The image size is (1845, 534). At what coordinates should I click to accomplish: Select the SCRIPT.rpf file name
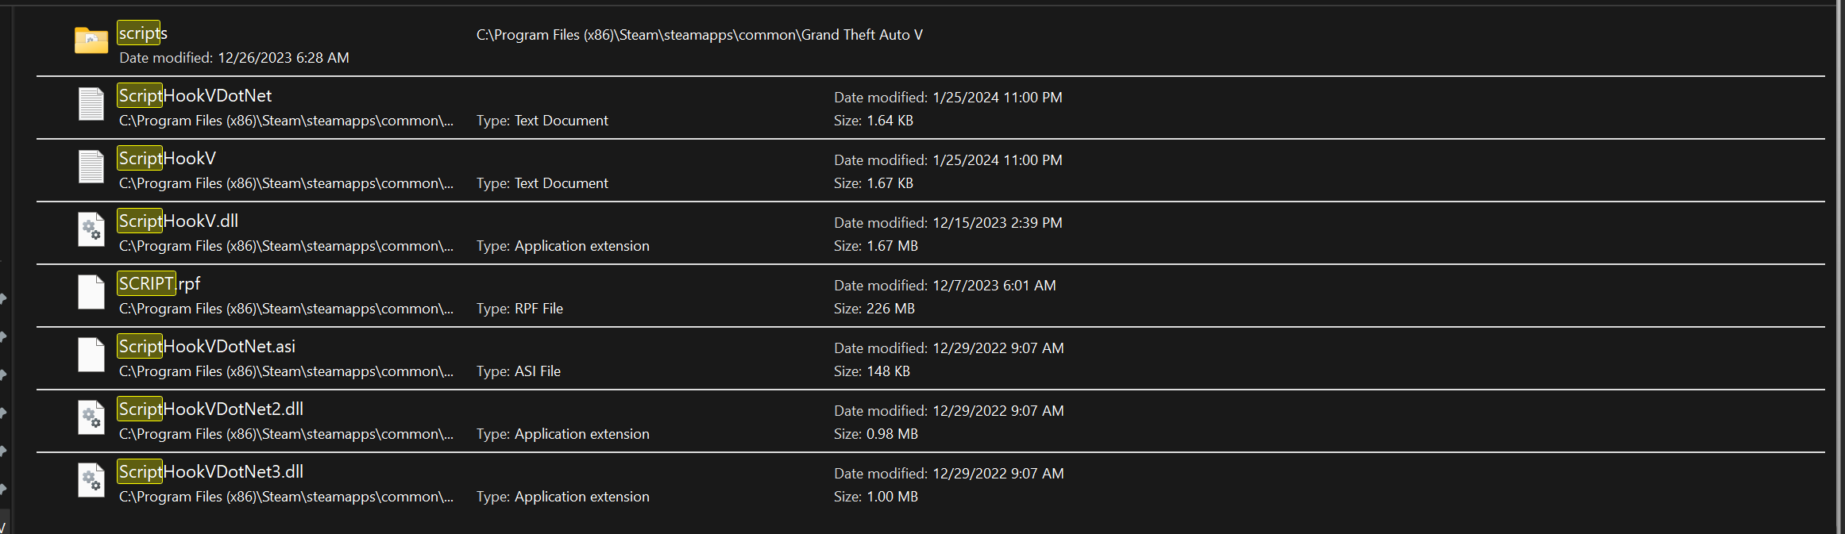(160, 283)
